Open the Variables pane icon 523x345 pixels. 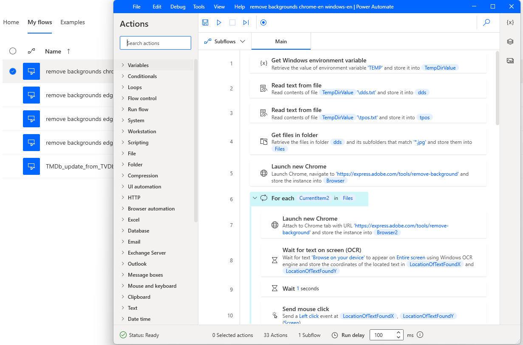coord(511,22)
